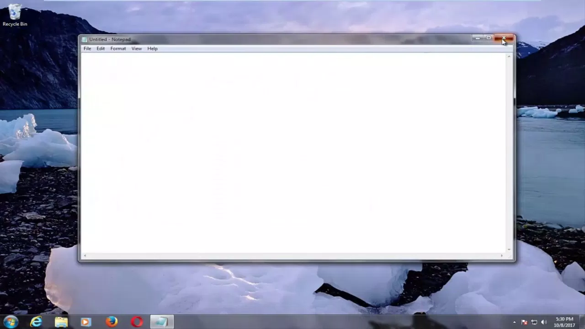This screenshot has width=585, height=329.
Task: Open the Help menu
Action: [x=152, y=48]
